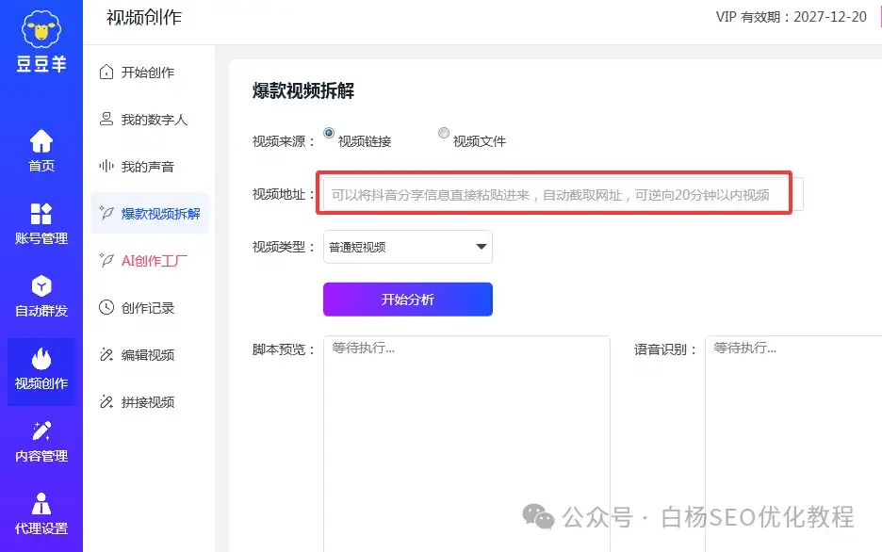The image size is (882, 552).
Task: Open AI创作工厂 link
Action: pos(155,261)
